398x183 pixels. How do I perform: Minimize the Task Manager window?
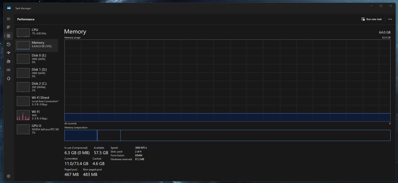(371, 6)
